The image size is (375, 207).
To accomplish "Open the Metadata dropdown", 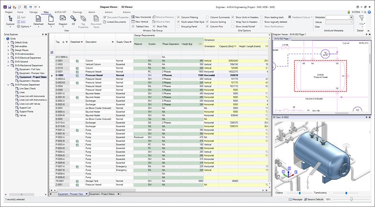I will (x=351, y=17).
